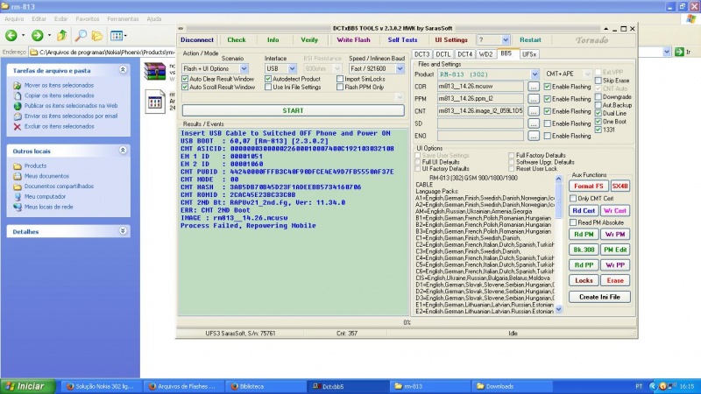This screenshot has height=394, width=701.
Task: Toggle Dual Line checkbox
Action: tap(598, 113)
